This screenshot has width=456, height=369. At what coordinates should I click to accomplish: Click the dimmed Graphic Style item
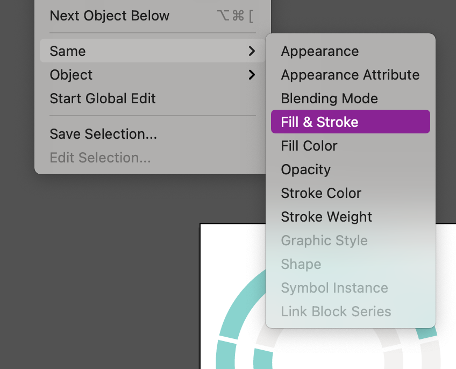coord(324,240)
